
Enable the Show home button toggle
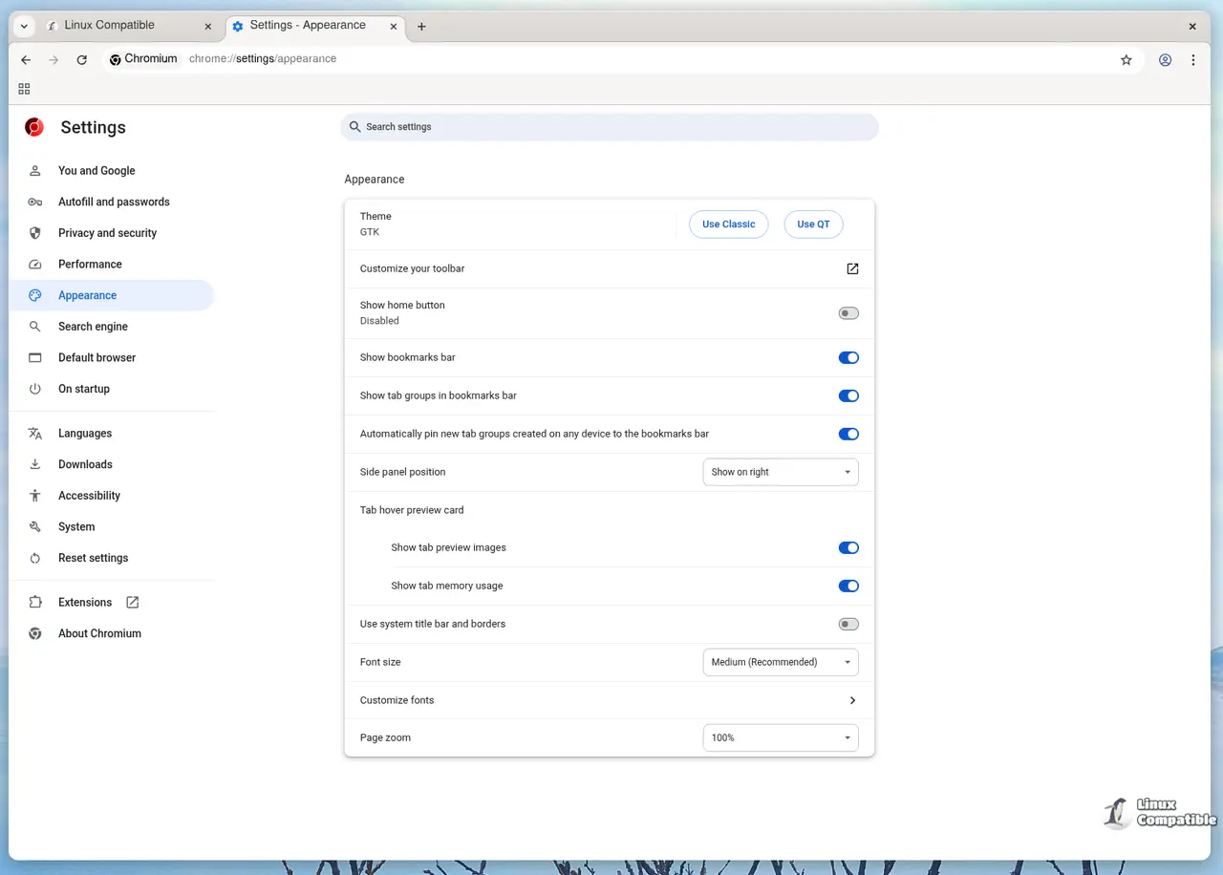click(848, 312)
